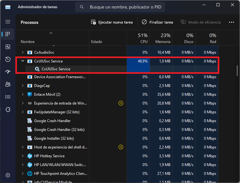Click the Google Crash Handler (32 bits) icon
The image size is (240, 183).
30,130
